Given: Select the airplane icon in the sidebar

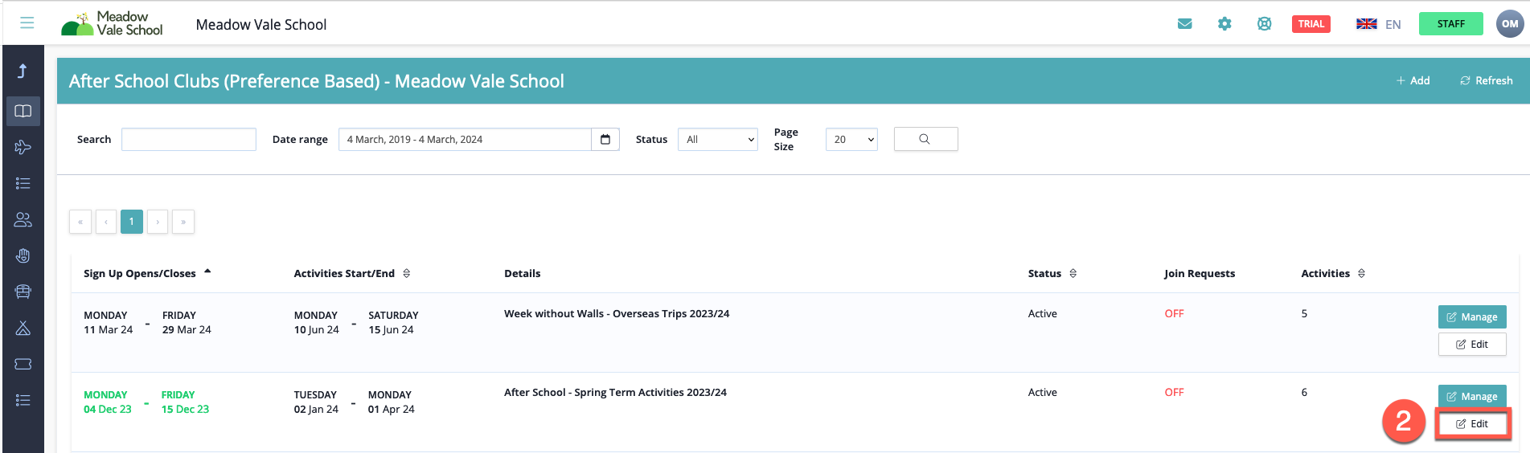Looking at the screenshot, I should pos(23,147).
